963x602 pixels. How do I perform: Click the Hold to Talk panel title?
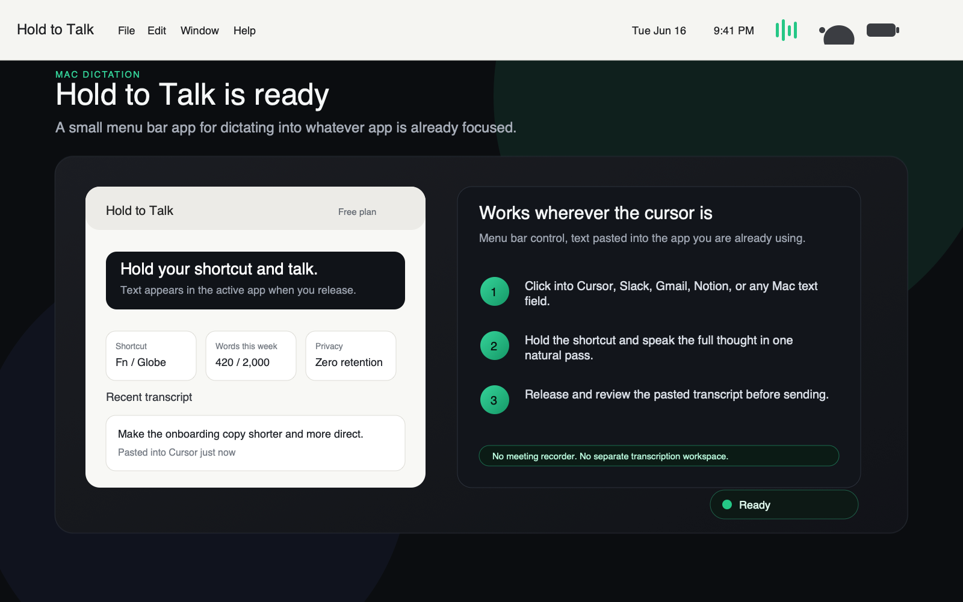click(140, 211)
